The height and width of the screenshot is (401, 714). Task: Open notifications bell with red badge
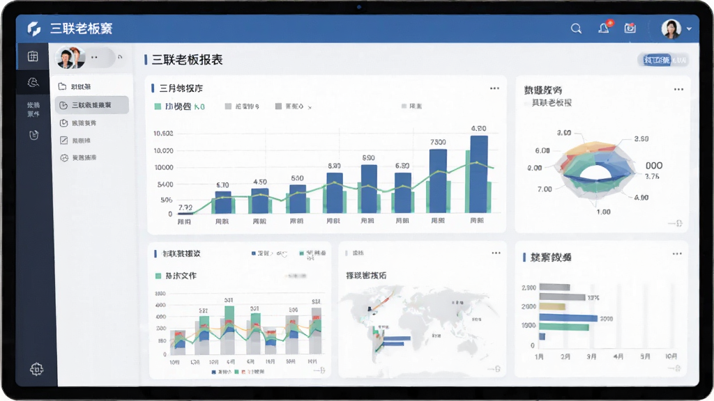605,28
